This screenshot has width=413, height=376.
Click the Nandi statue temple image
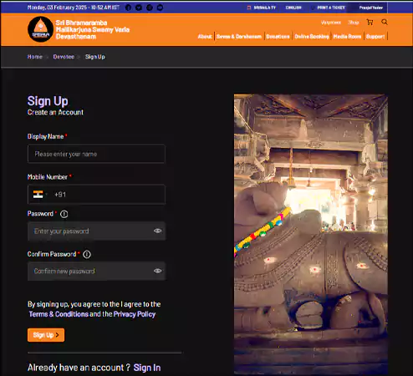(311, 235)
